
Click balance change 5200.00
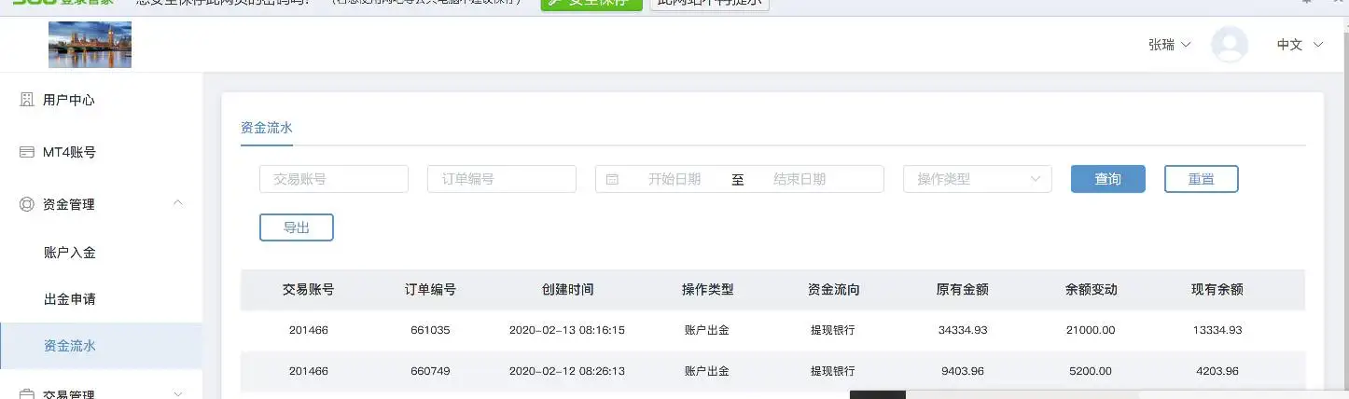click(x=1092, y=371)
